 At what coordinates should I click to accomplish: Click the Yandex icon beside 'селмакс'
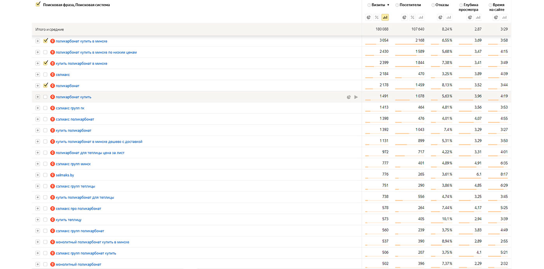point(52,75)
